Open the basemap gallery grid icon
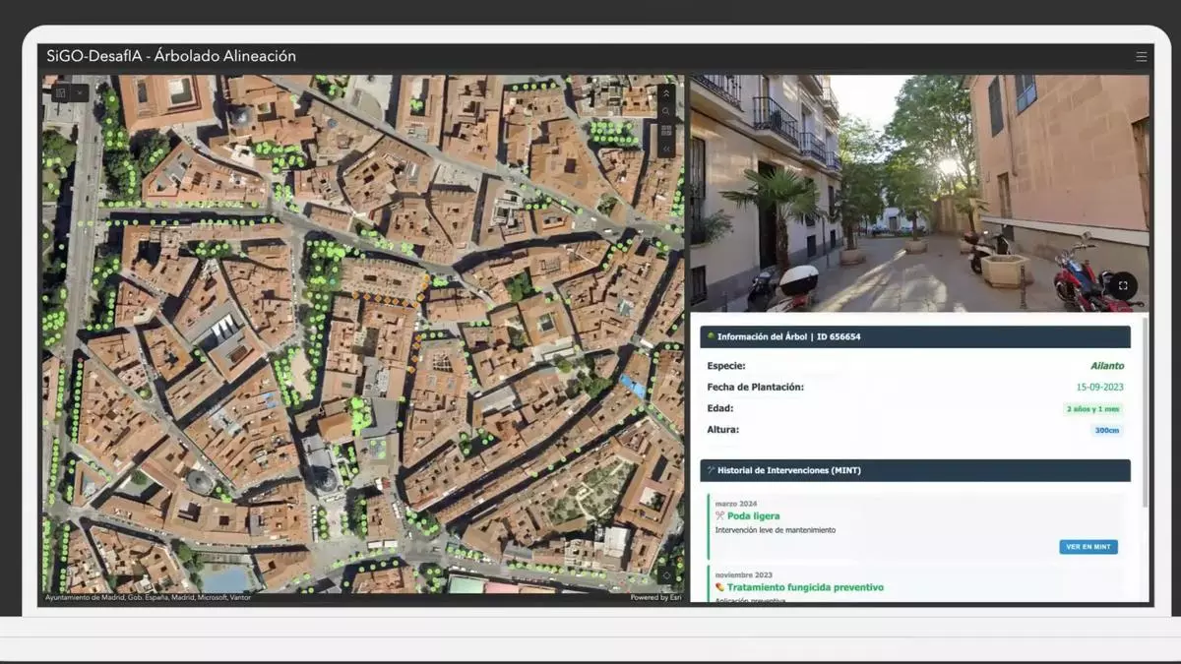Viewport: 1181px width, 664px height. pyautogui.click(x=666, y=130)
